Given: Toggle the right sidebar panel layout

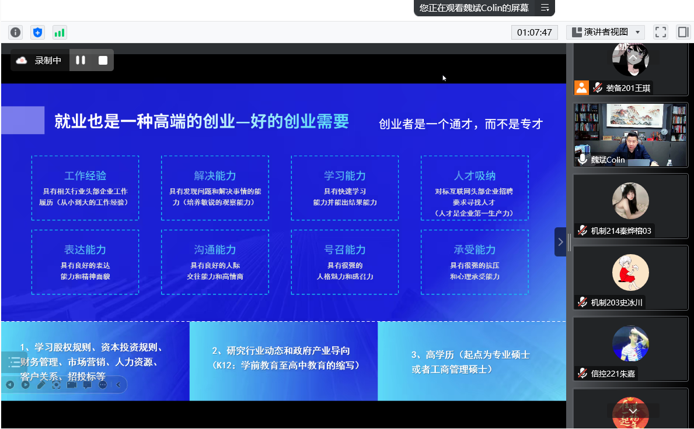Looking at the screenshot, I should (x=682, y=32).
